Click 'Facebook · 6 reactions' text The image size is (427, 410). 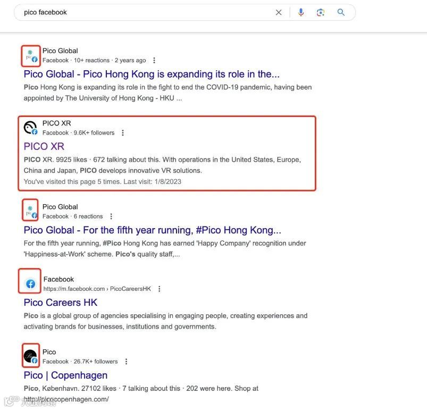tap(73, 216)
